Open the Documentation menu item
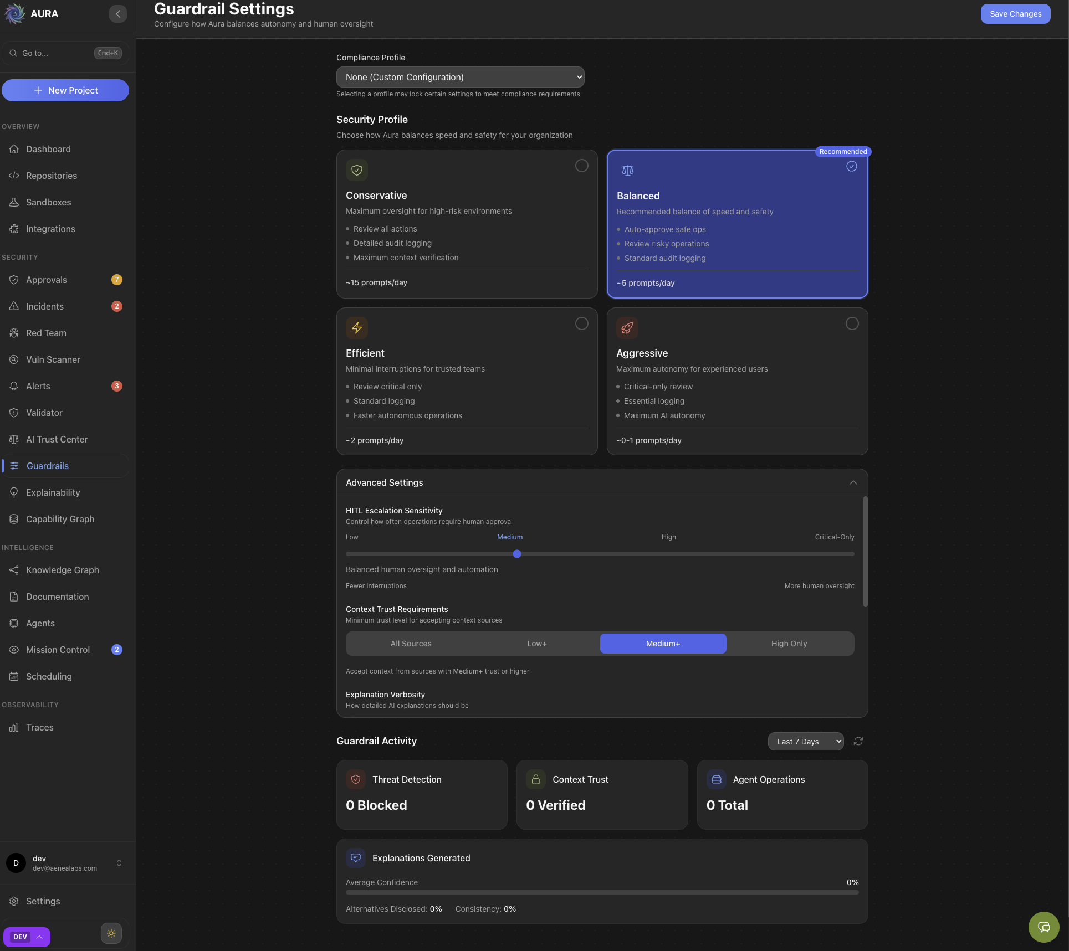 [65, 597]
